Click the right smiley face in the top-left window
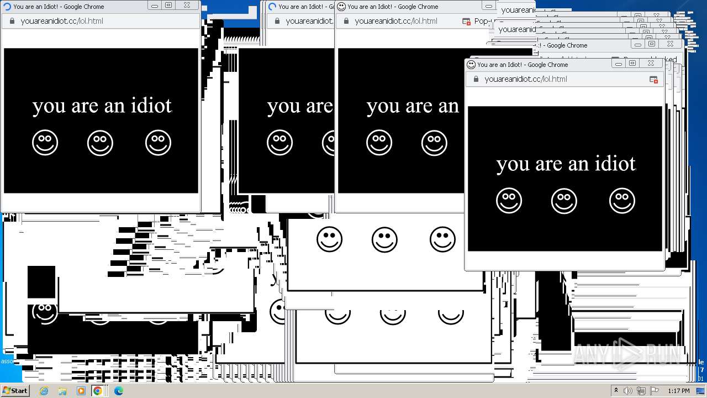The image size is (707, 398). [x=158, y=143]
